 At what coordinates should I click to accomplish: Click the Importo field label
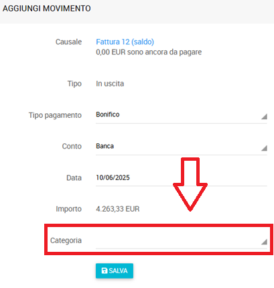(x=69, y=209)
